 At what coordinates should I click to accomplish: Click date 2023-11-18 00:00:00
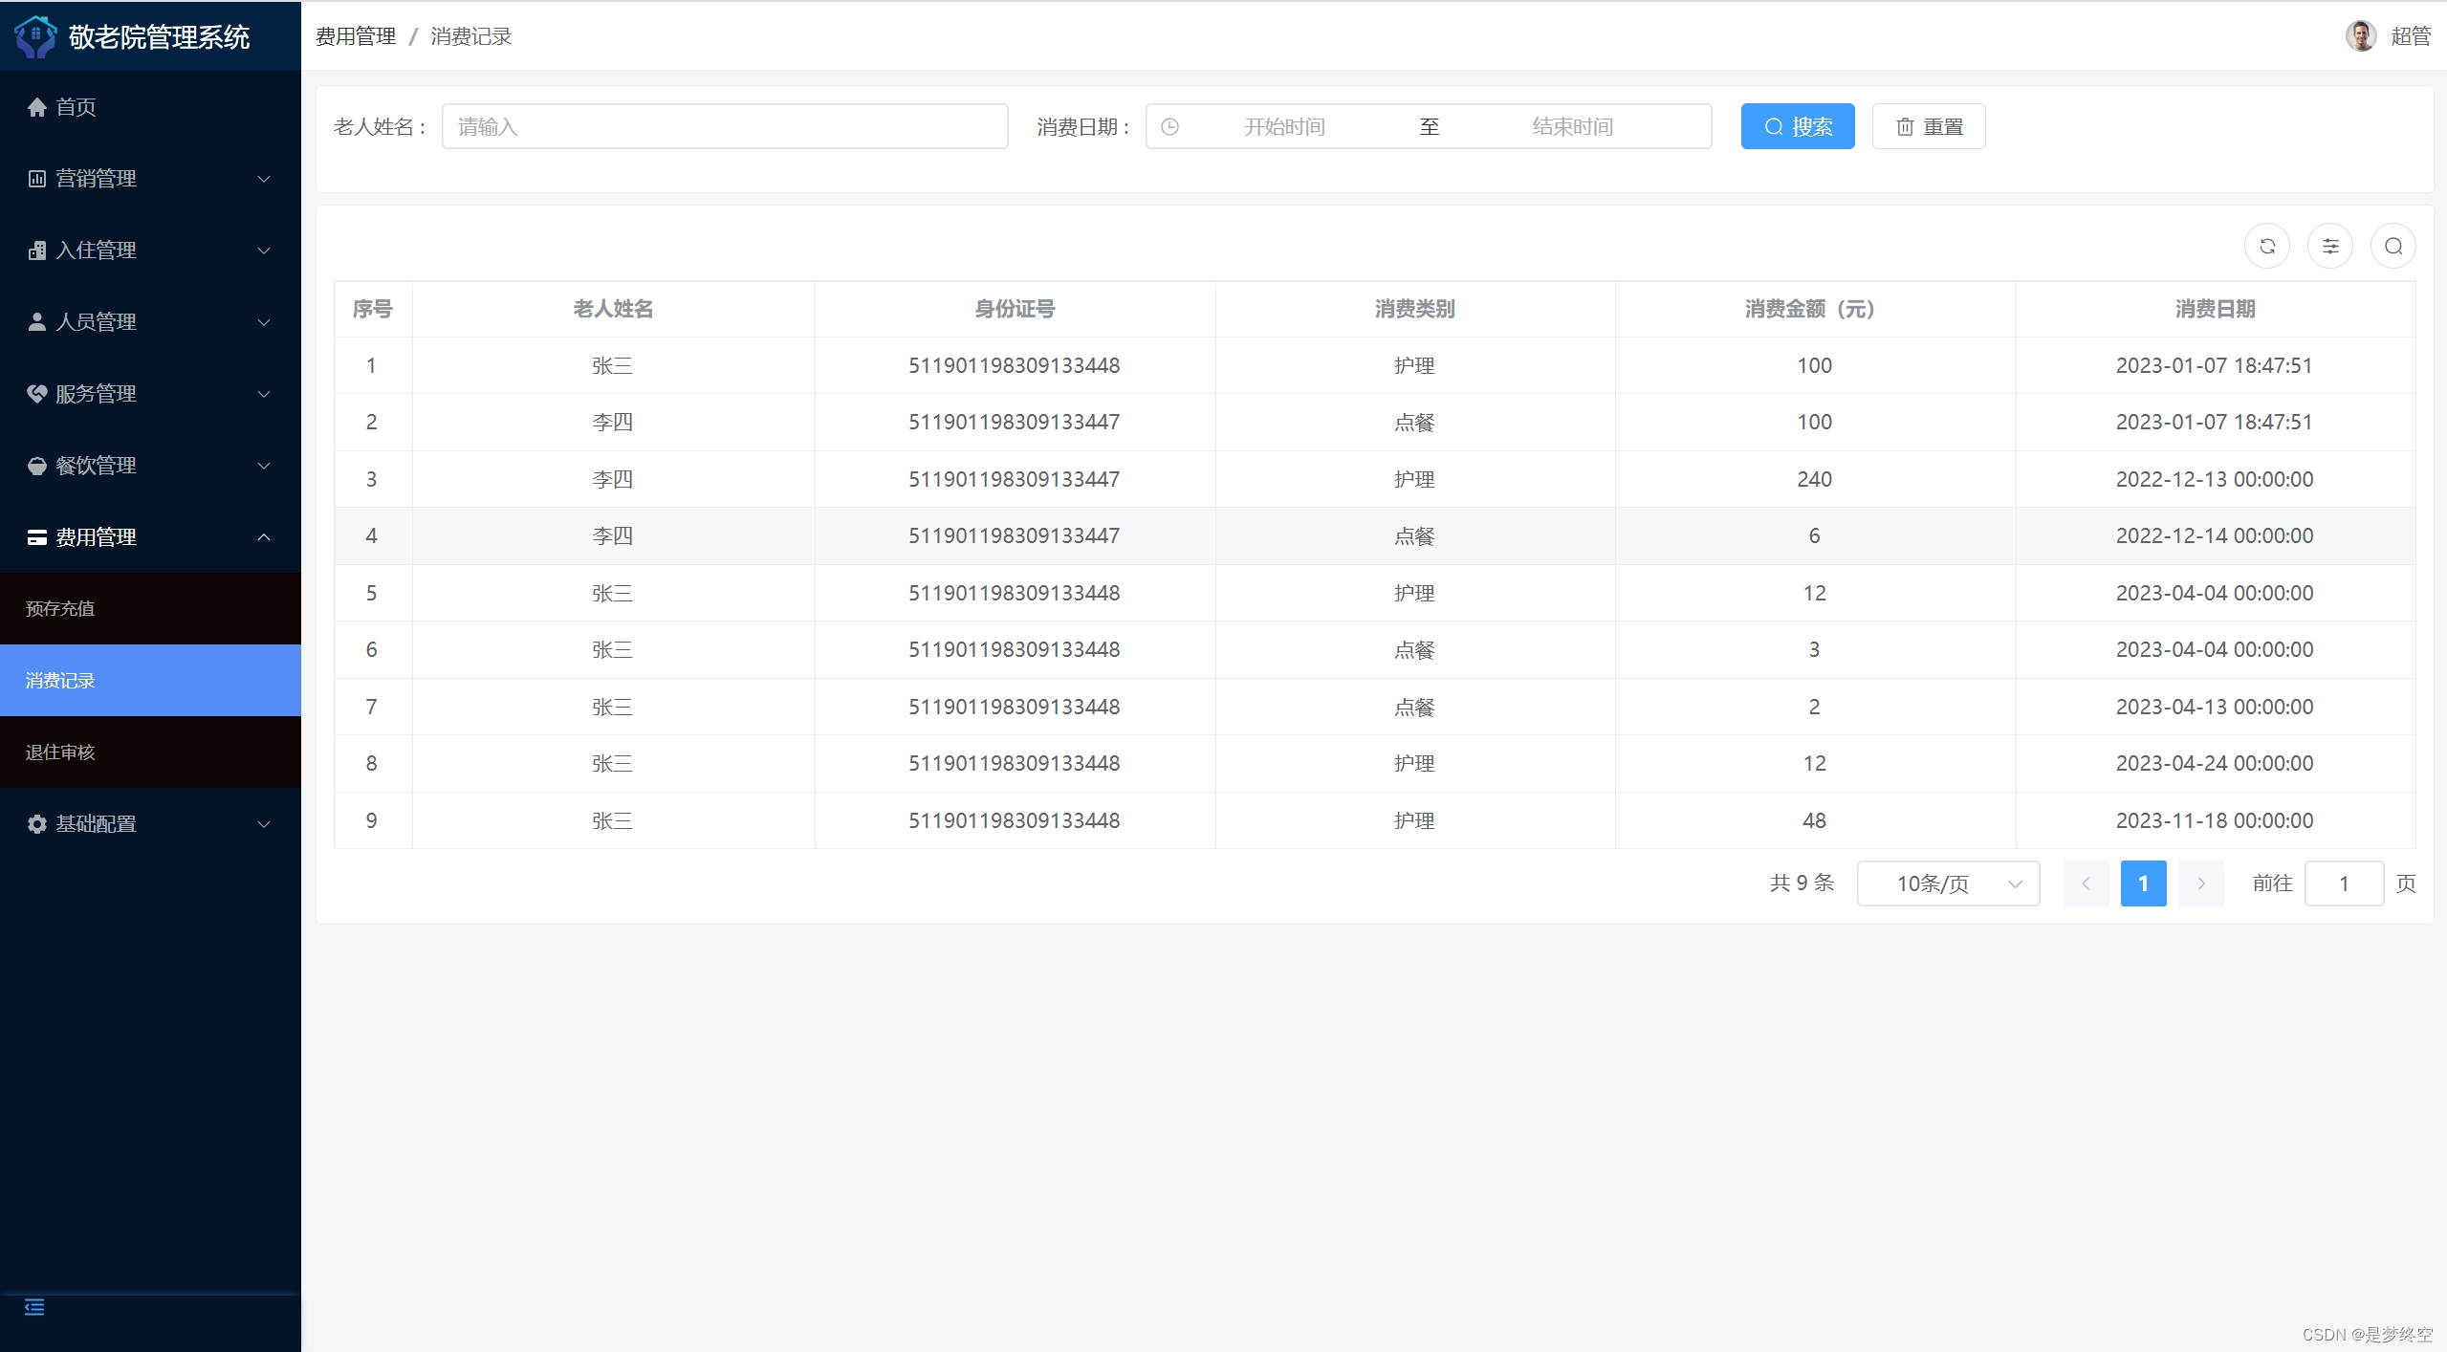(x=2215, y=821)
